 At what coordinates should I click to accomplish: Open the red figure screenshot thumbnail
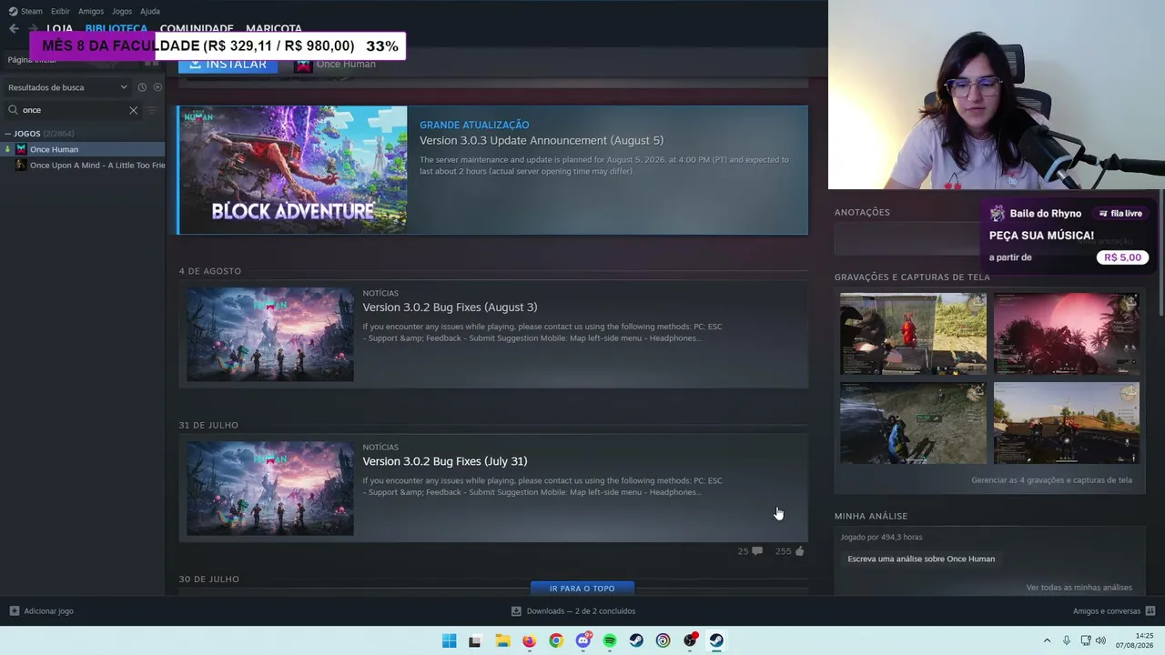(x=913, y=334)
